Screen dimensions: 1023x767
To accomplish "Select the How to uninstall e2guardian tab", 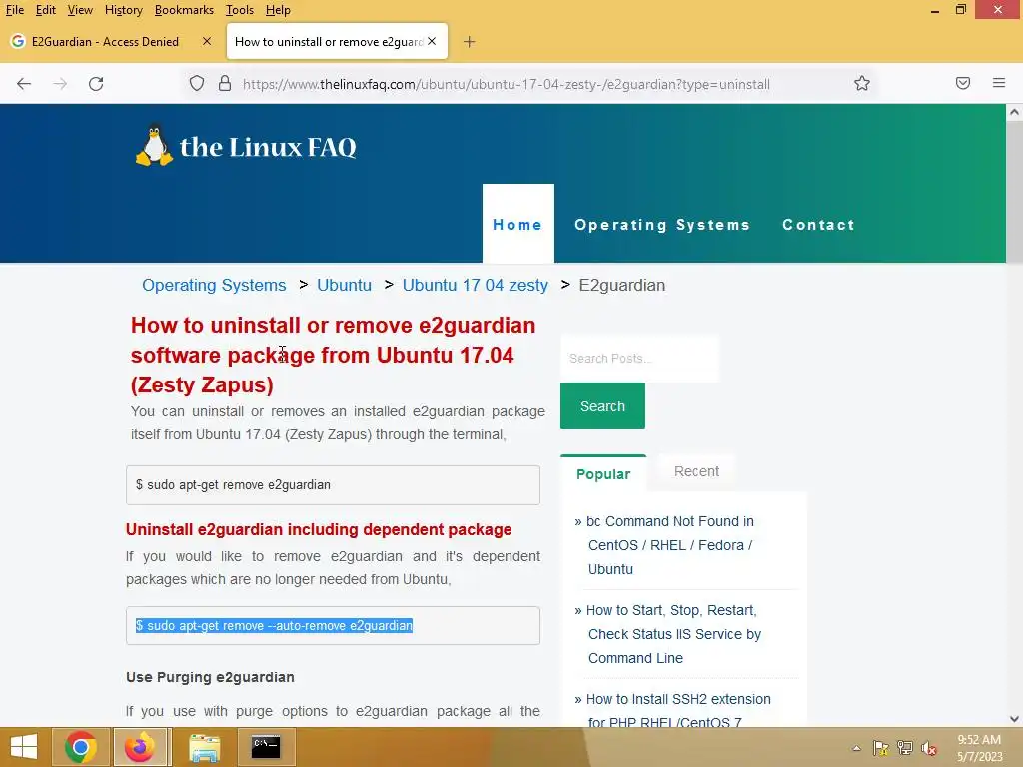I will pos(328,42).
